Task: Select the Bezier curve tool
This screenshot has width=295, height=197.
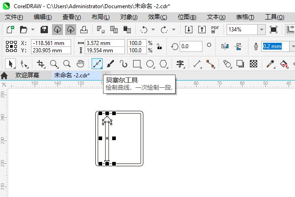Action: point(97,64)
